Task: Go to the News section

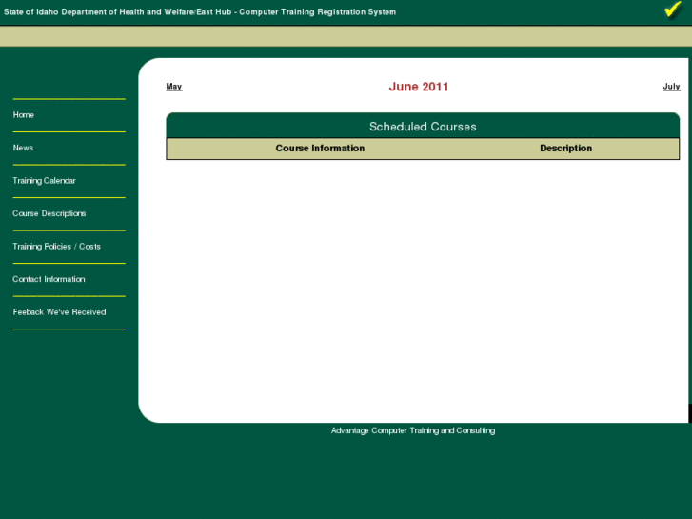Action: pos(23,148)
